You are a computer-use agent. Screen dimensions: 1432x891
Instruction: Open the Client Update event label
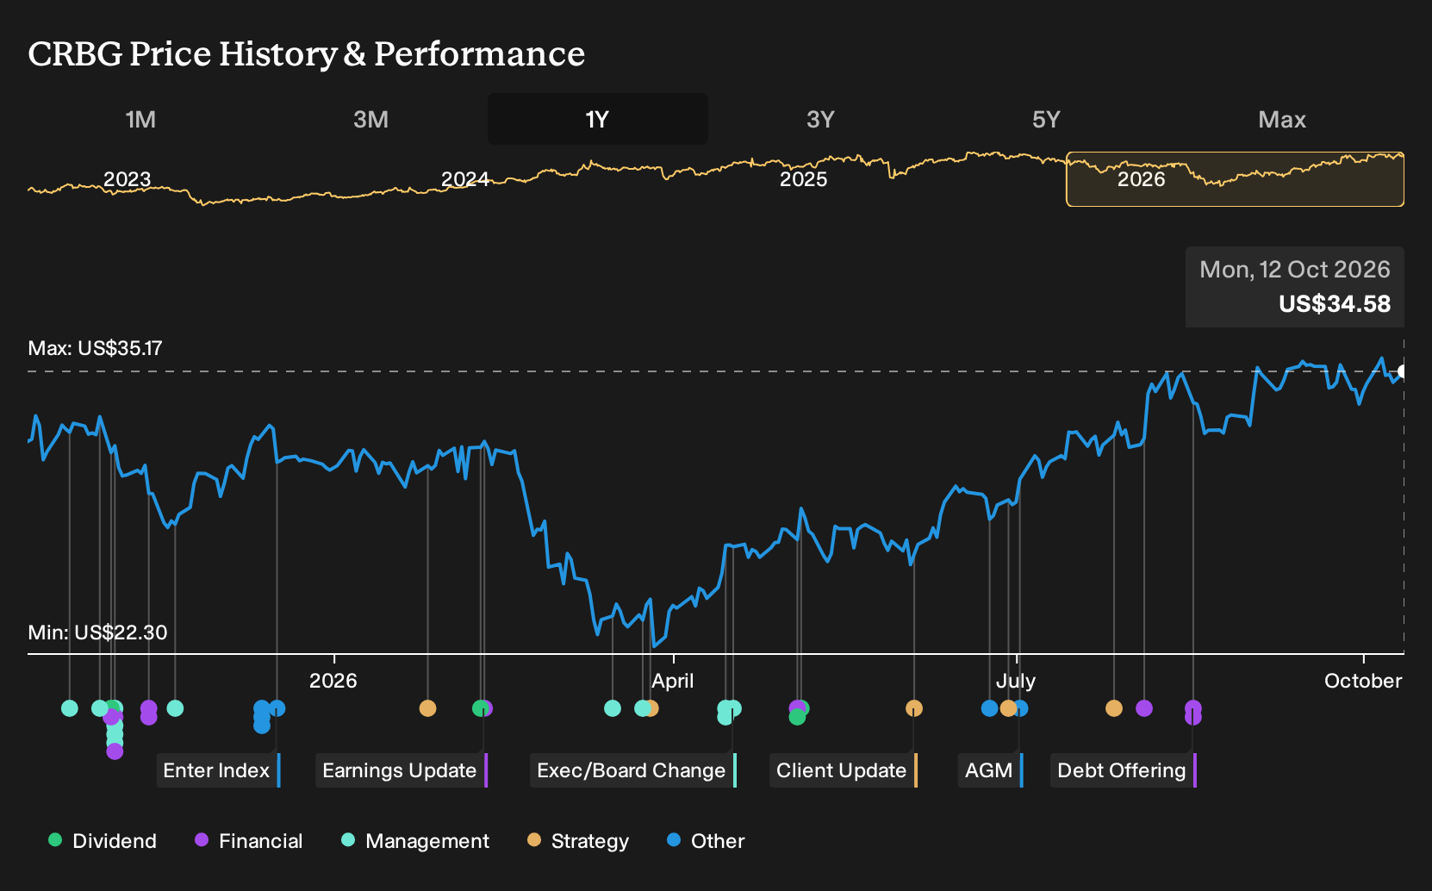point(844,770)
